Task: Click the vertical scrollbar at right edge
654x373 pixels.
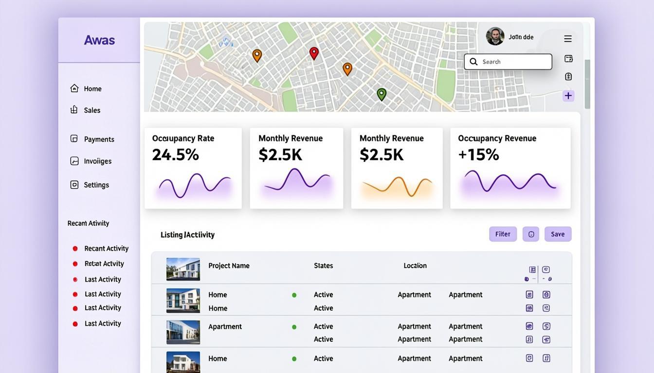Action: [587, 84]
